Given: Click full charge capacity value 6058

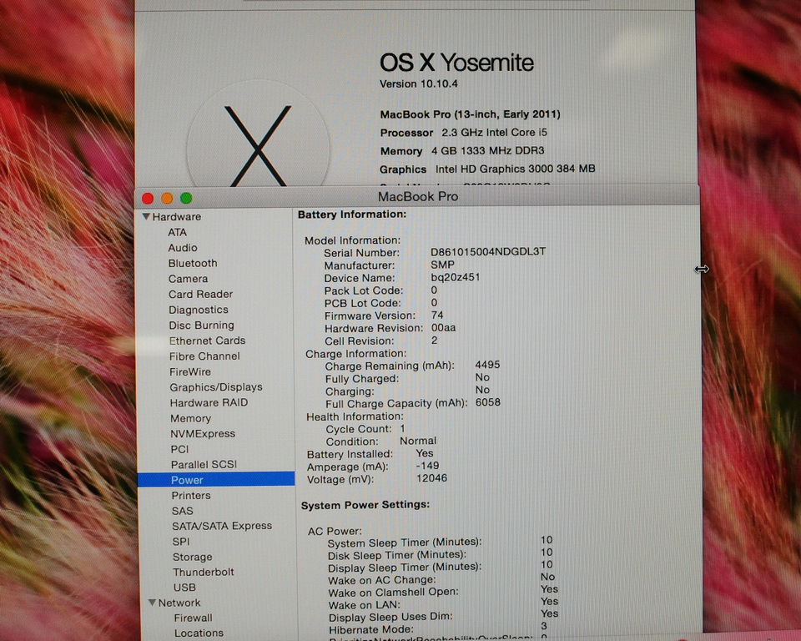Looking at the screenshot, I should pyautogui.click(x=488, y=402).
